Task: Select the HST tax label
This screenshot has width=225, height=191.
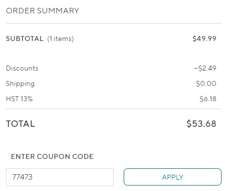Action: (x=12, y=99)
